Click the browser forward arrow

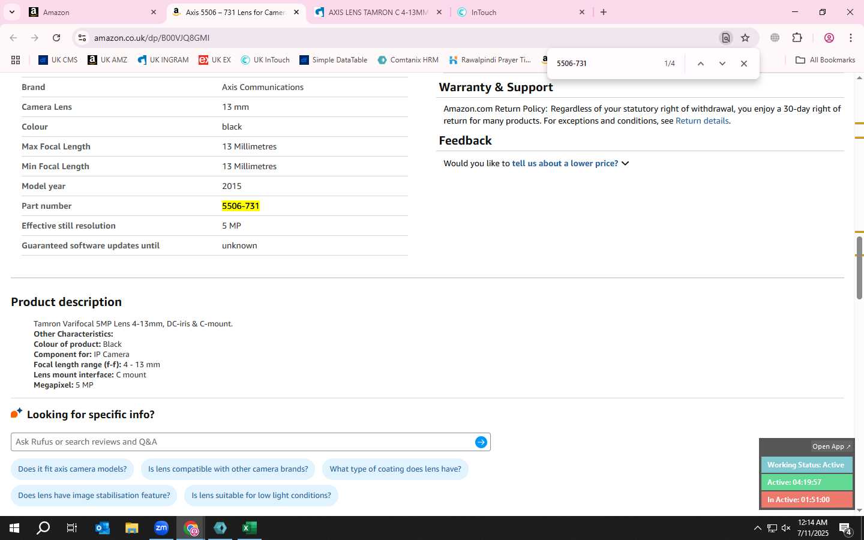click(35, 38)
